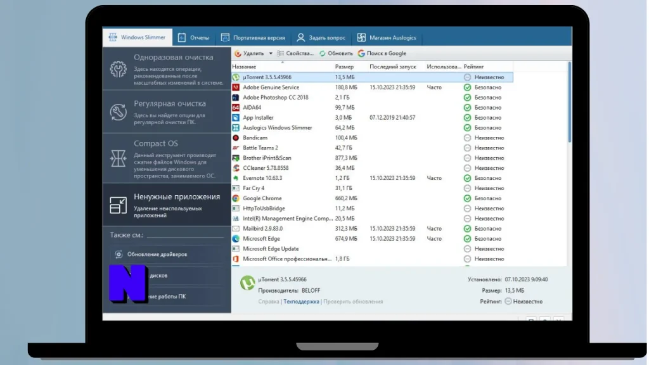
Task: Select Ненужные приложения section
Action: (x=167, y=205)
